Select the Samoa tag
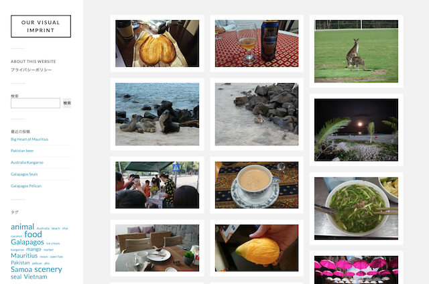This screenshot has width=429, height=284. [21, 269]
